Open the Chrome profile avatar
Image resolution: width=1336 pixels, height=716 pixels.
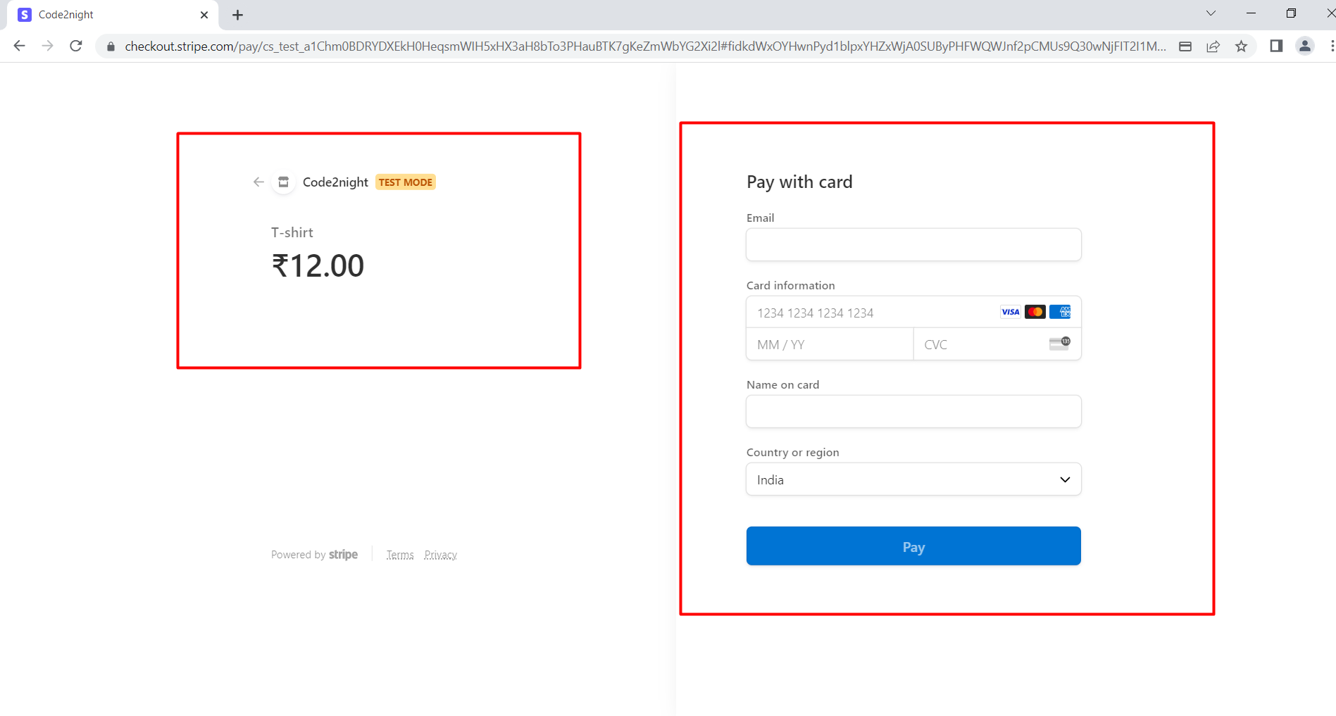[x=1304, y=46]
